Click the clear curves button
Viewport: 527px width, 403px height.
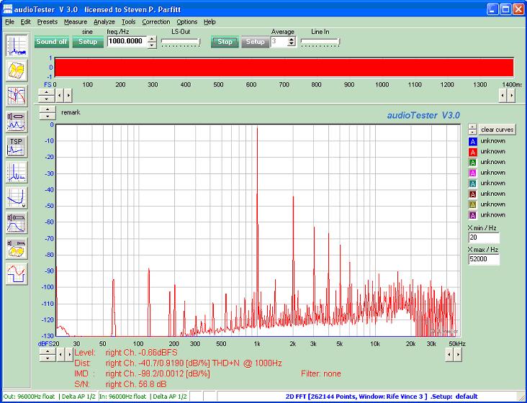497,130
